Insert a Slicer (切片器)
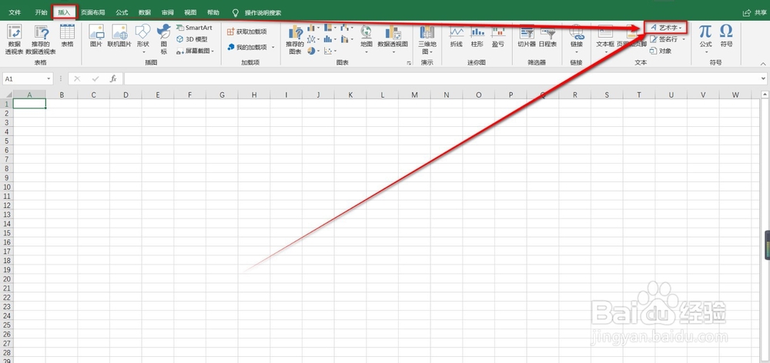Screen dimensions: 770x363 pos(527,35)
